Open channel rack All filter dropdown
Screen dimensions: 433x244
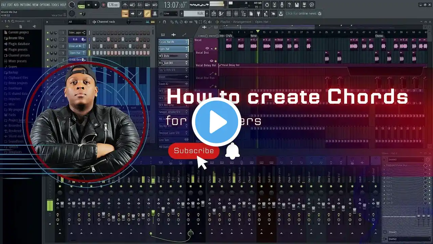coord(76,22)
